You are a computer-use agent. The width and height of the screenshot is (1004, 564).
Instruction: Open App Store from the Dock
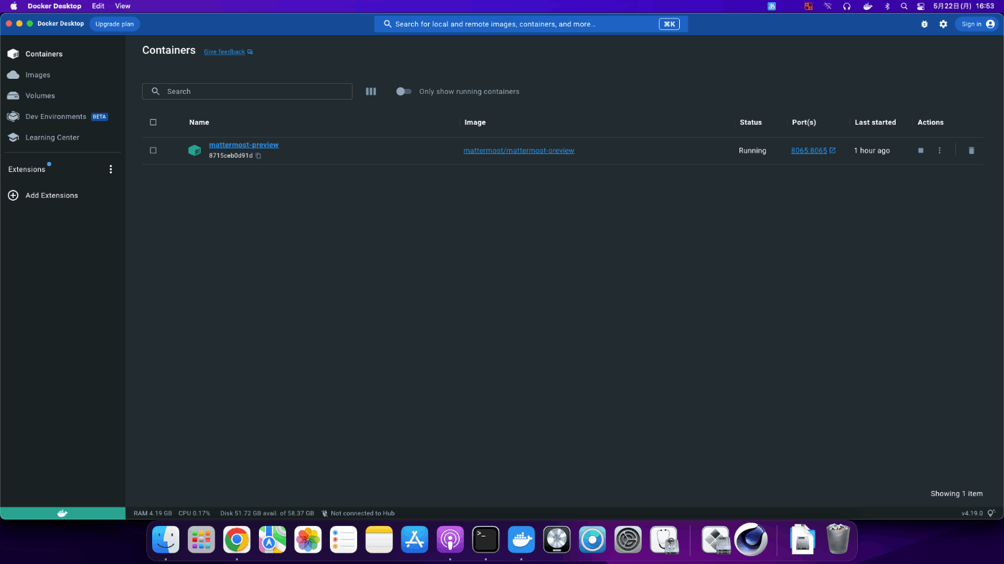[415, 540]
